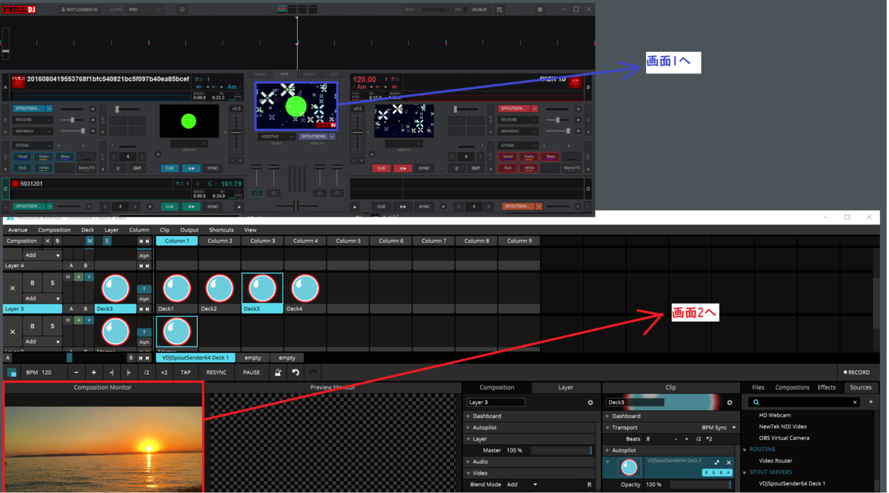
Task: Collapse the ROUTING group in Sources
Action: [x=745, y=449]
